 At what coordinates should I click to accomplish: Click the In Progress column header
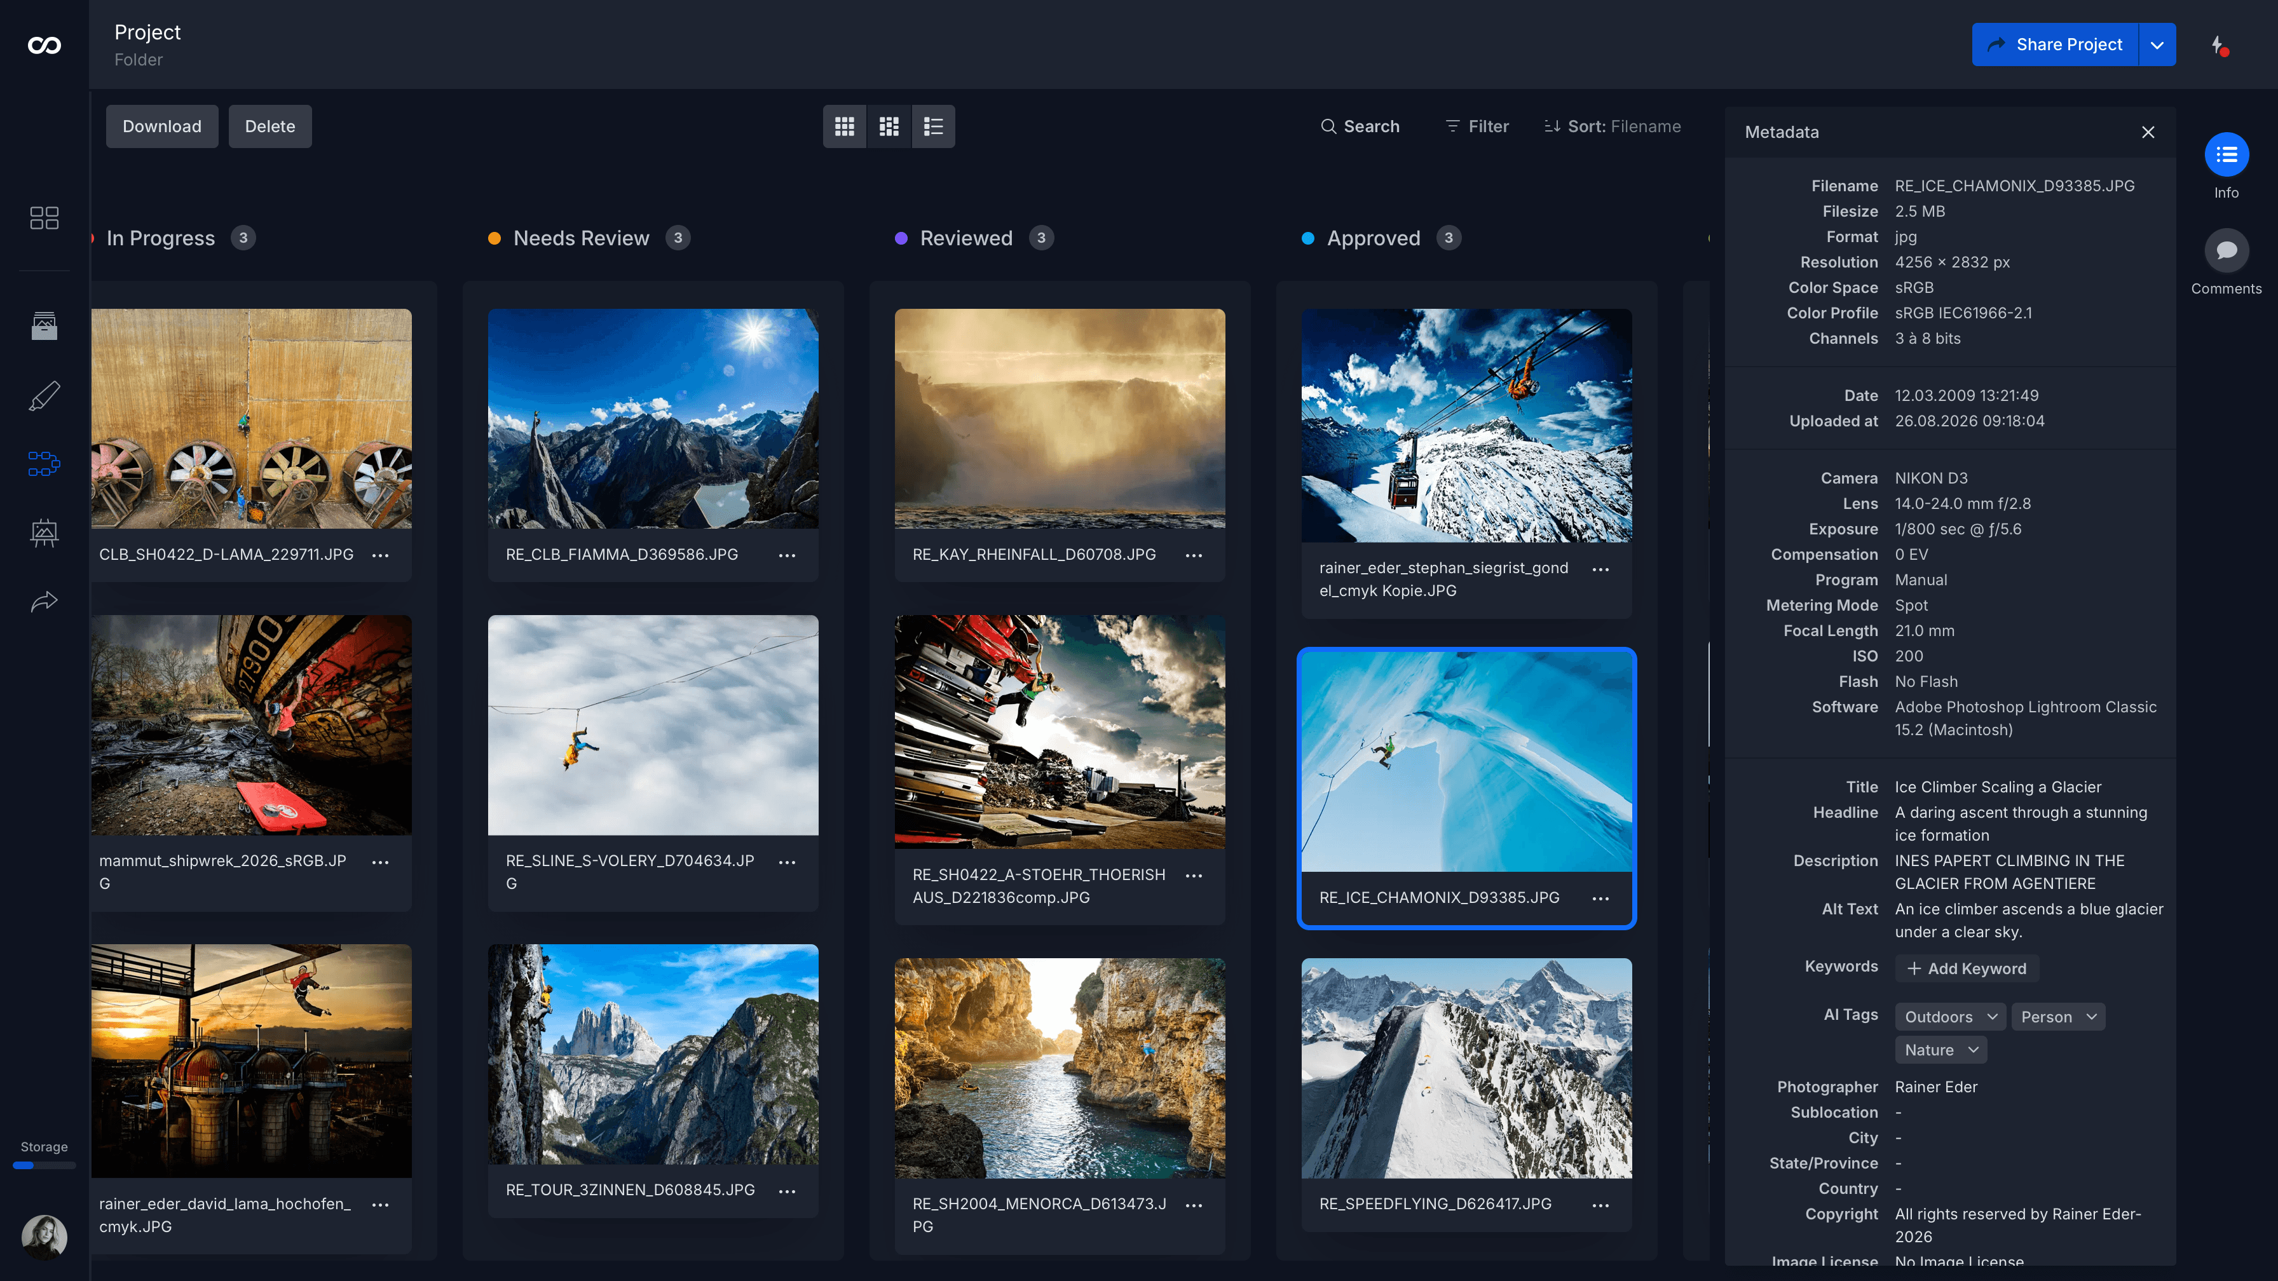(160, 238)
